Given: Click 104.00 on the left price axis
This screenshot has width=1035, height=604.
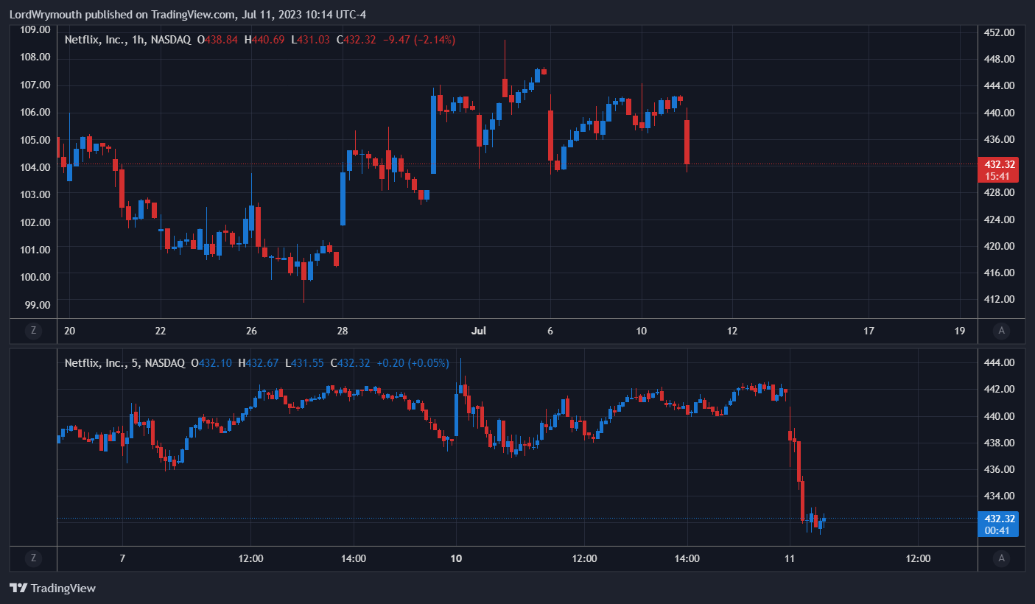Looking at the screenshot, I should [36, 167].
